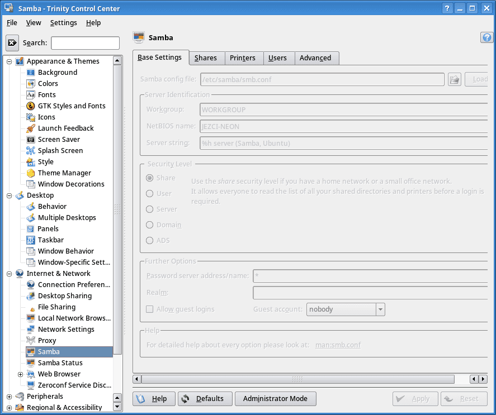Click the Reset button
Viewport: 496px width, 415px height.
pos(464,399)
